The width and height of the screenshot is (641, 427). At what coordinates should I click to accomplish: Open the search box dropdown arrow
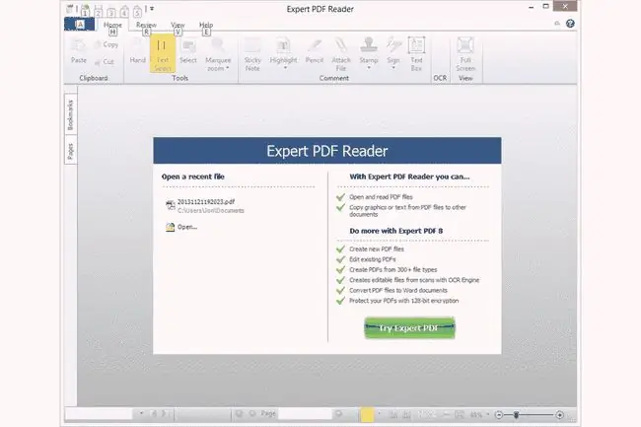(141, 413)
